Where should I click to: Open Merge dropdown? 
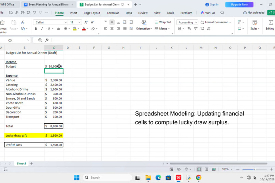click(x=162, y=29)
